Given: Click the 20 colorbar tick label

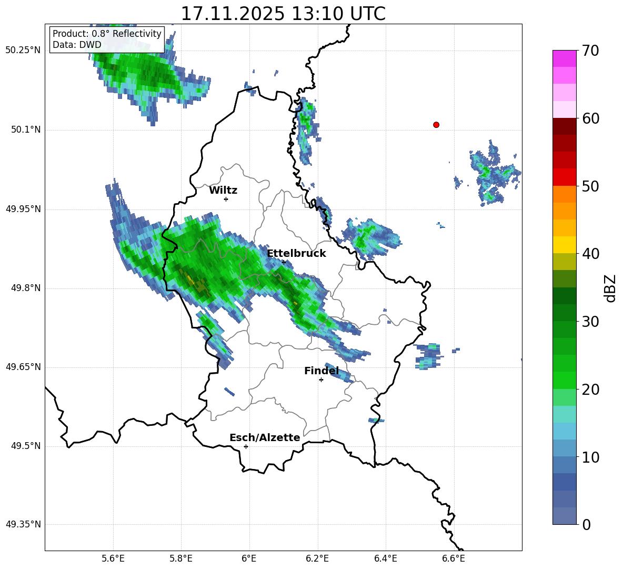Looking at the screenshot, I should 590,389.
